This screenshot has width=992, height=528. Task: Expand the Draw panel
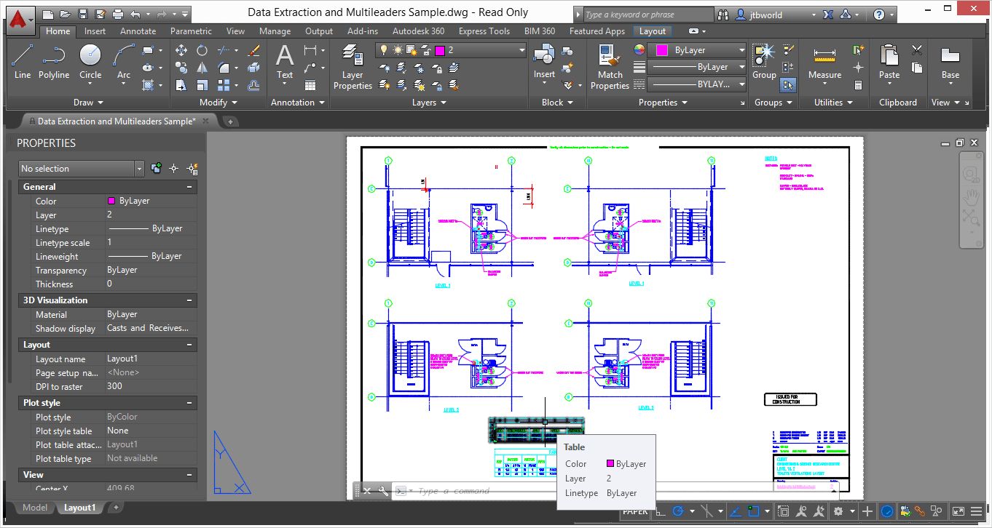pyautogui.click(x=99, y=102)
